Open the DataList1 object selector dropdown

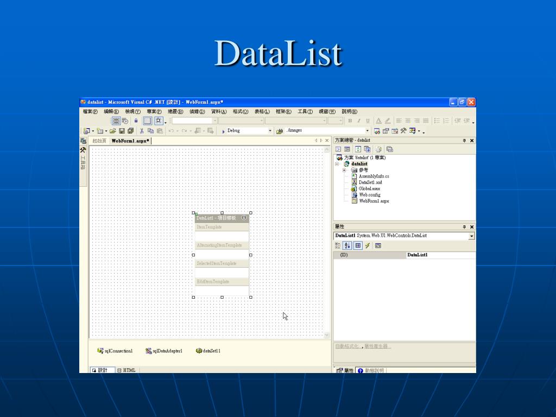[x=472, y=236]
